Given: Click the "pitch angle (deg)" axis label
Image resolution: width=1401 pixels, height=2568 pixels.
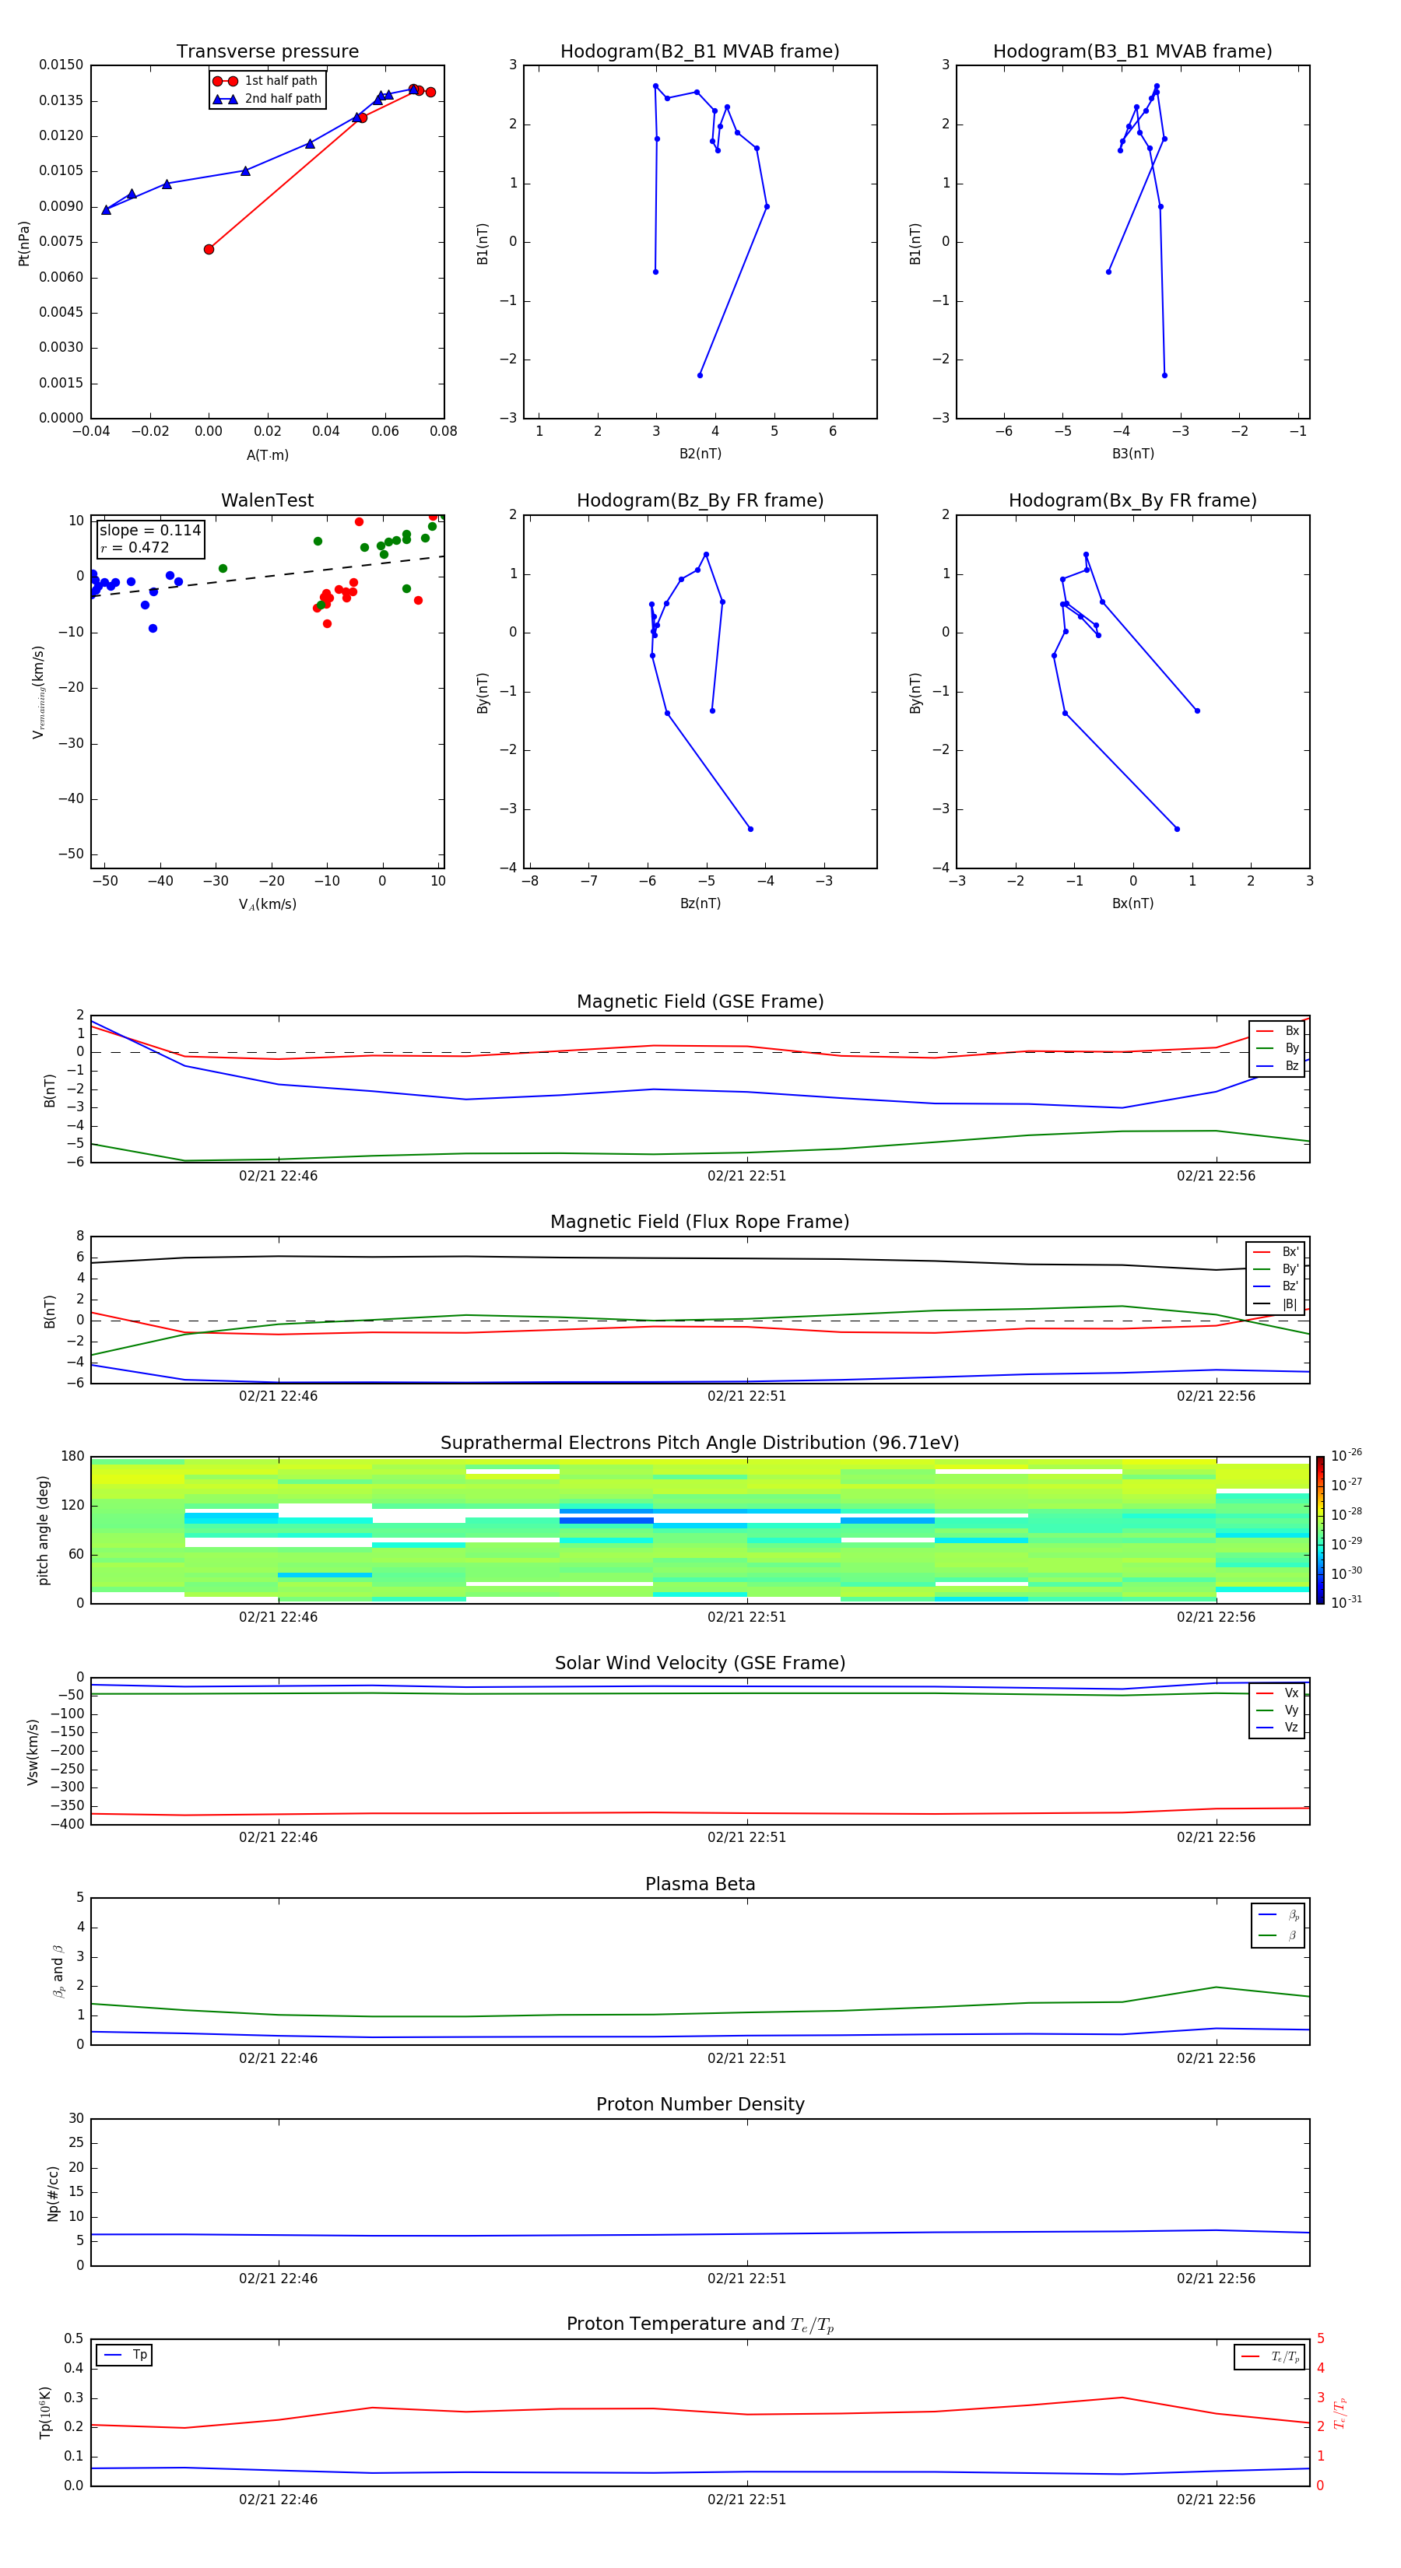Looking at the screenshot, I should pyautogui.click(x=43, y=1530).
